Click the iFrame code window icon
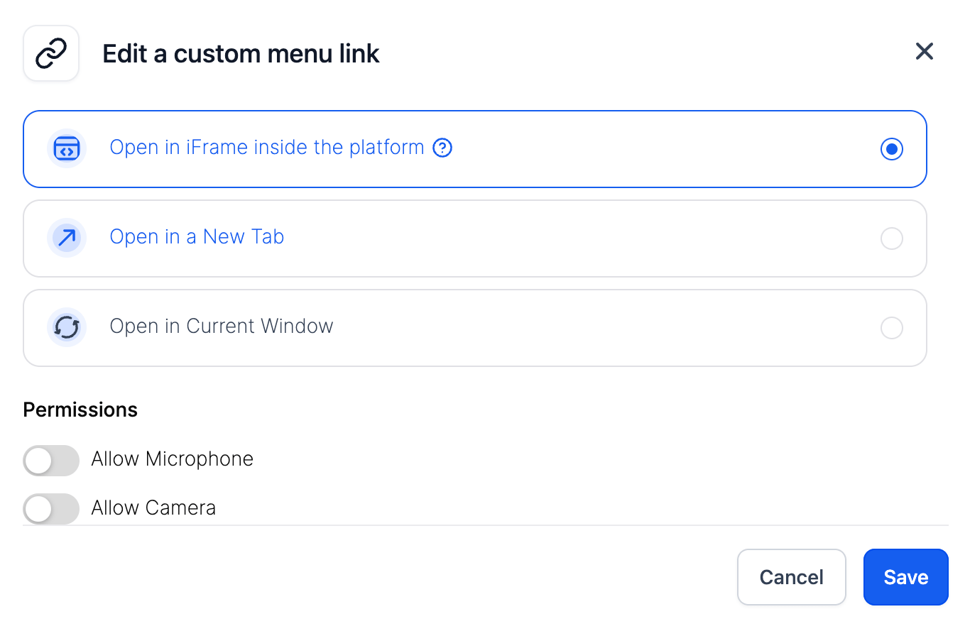 click(67, 149)
